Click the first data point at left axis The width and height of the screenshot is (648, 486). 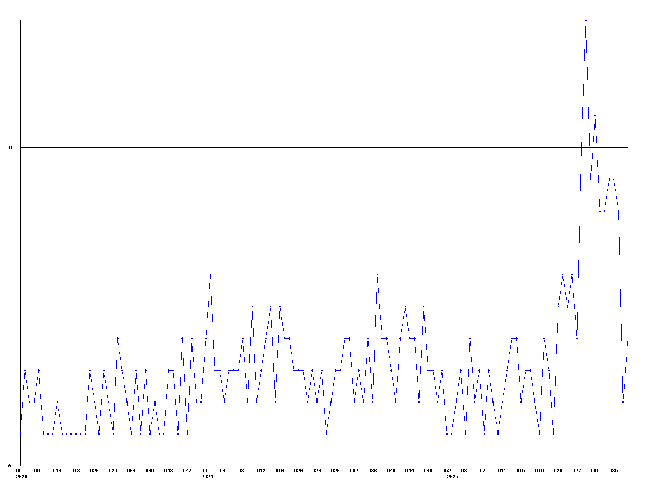20,434
